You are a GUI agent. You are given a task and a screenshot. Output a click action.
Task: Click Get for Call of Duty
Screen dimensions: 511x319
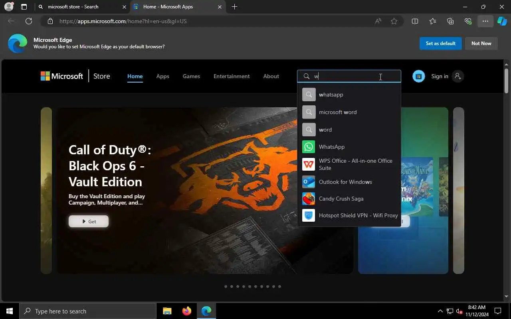(x=89, y=221)
